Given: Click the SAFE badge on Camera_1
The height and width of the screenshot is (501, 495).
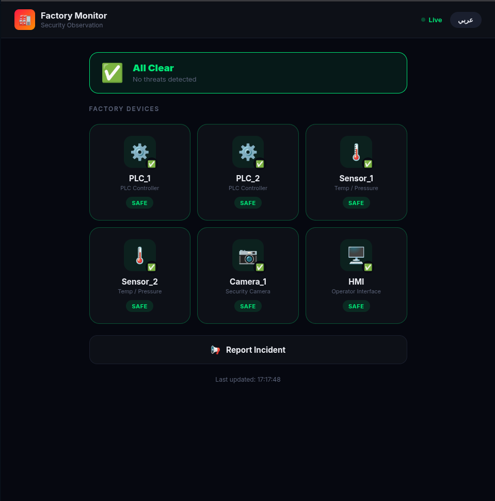Looking at the screenshot, I should coord(248,306).
